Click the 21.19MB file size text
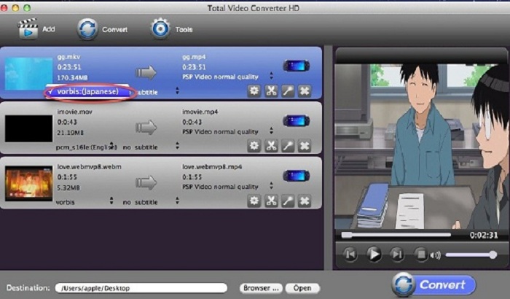 tap(70, 133)
